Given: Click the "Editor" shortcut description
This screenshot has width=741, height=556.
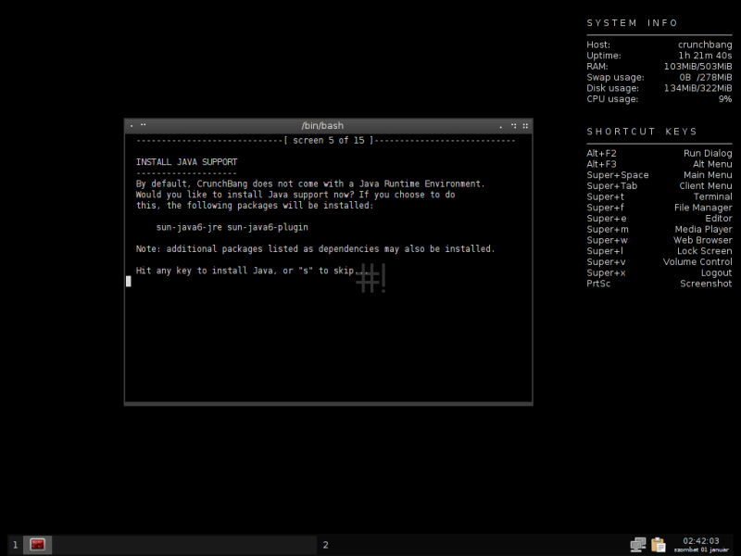Looking at the screenshot, I should pos(719,219).
